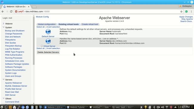Viewport: 194px width, 109px height.
Task: Open Disk Quotas in sidebar
Action: point(10,43)
